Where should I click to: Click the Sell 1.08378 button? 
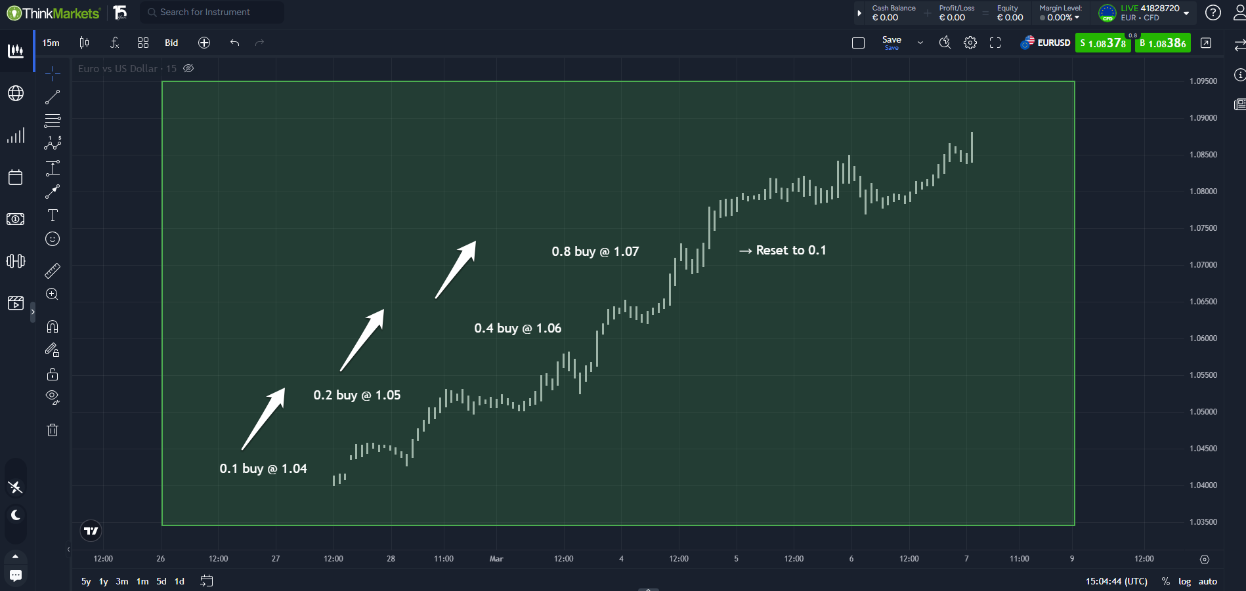(1103, 43)
